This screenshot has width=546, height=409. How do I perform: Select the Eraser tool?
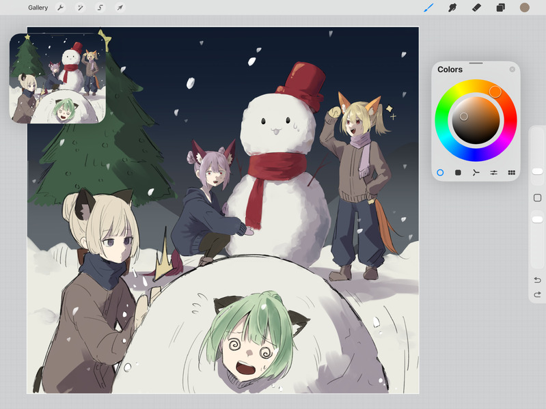click(476, 8)
